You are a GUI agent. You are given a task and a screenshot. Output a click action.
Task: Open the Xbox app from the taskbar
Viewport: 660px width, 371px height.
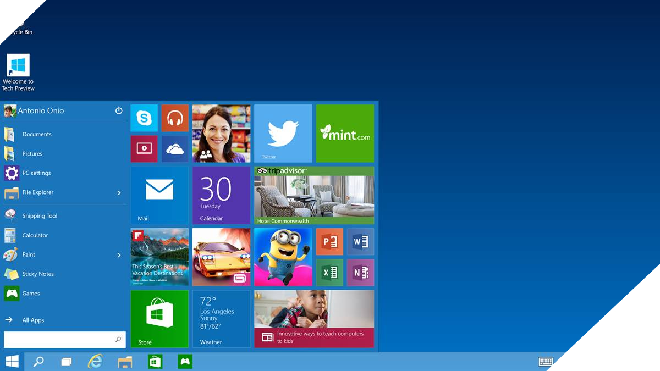(x=185, y=361)
